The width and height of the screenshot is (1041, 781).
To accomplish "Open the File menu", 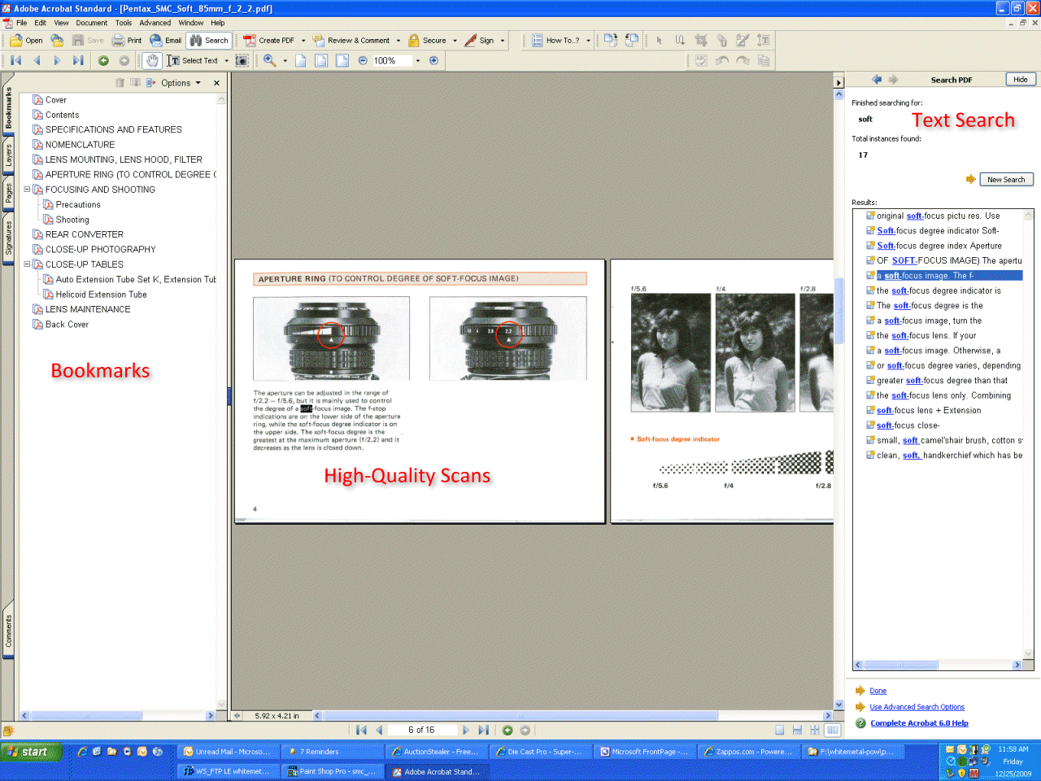I will coord(21,23).
